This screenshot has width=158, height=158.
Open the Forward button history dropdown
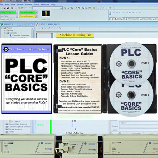click(x=113, y=8)
